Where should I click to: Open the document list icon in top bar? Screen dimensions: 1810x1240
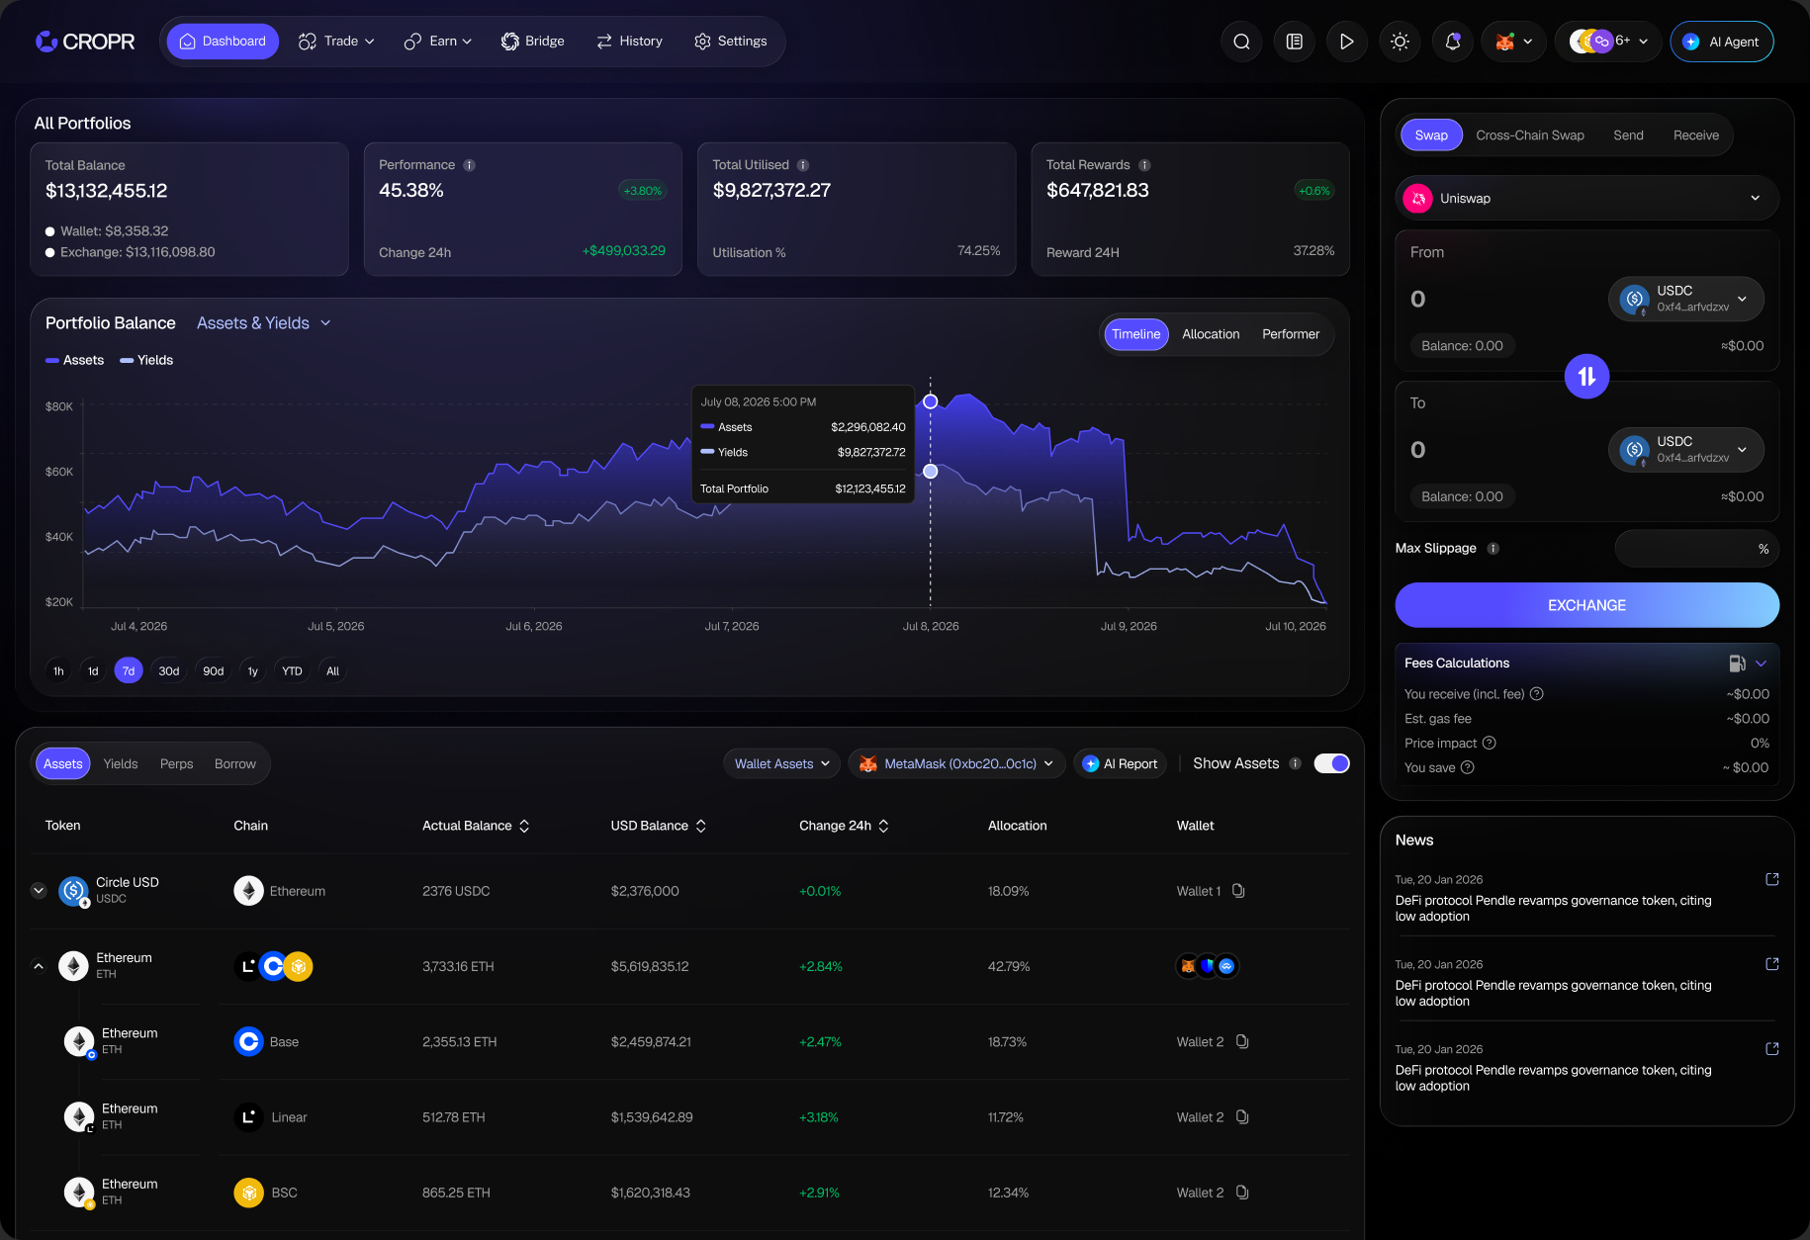pos(1294,42)
